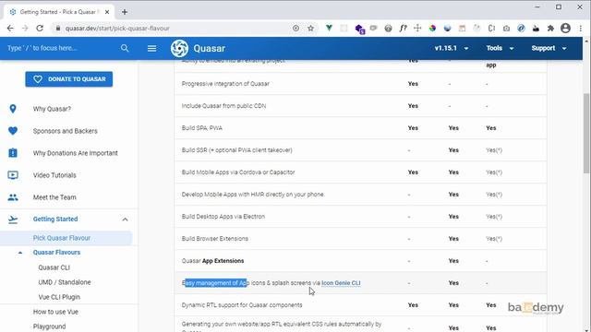
Task: Open the v1.15.1 version dropdown
Action: [452, 48]
